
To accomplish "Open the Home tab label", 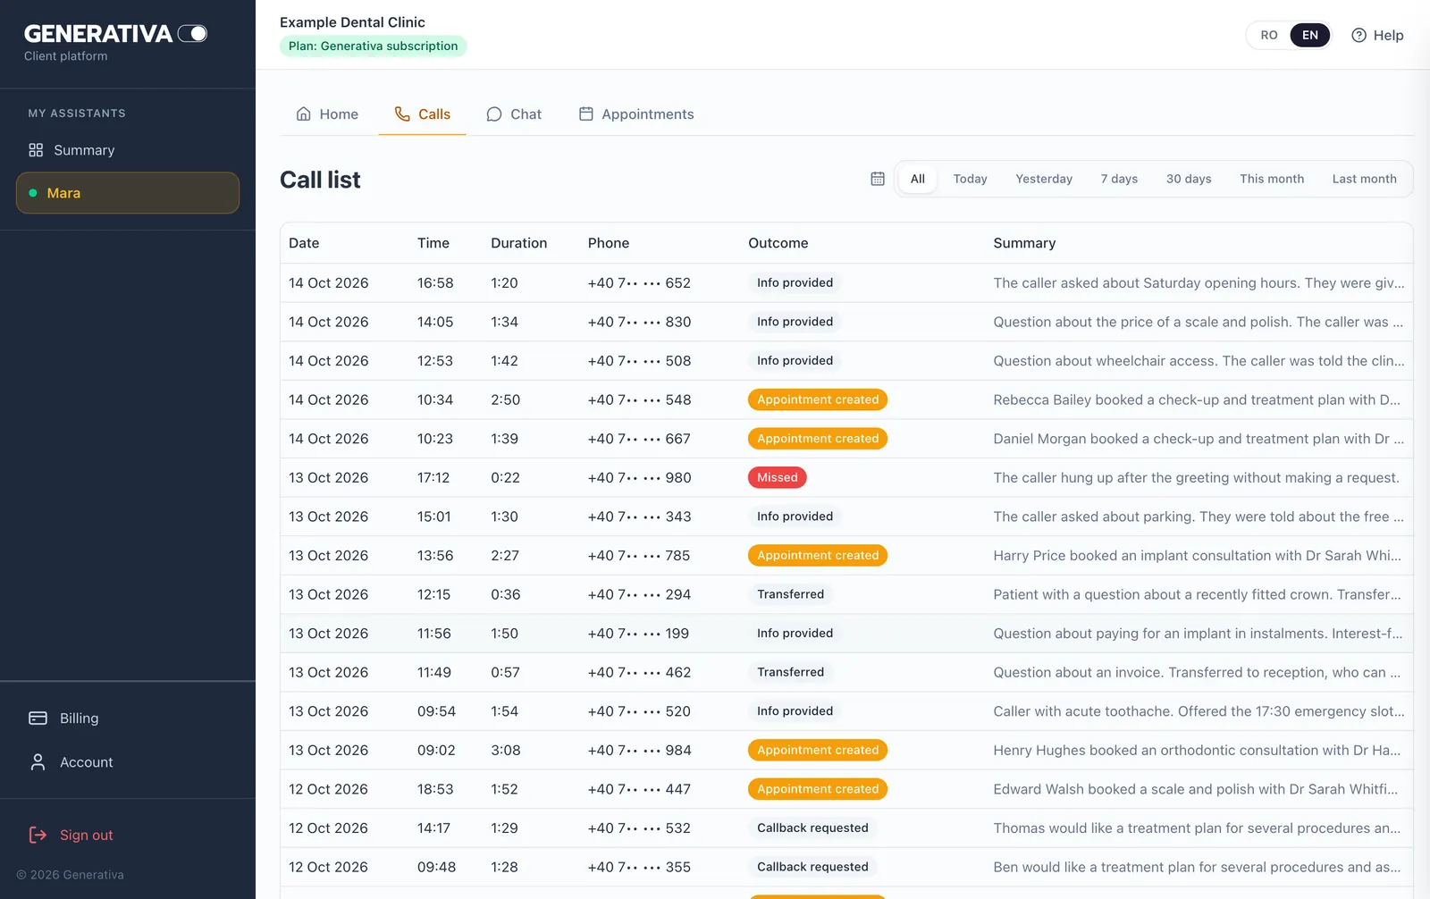I will point(339,114).
